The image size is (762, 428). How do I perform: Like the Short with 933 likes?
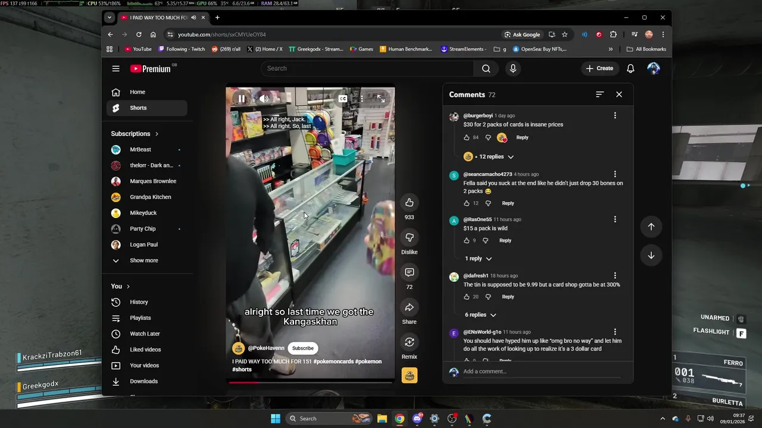point(410,203)
